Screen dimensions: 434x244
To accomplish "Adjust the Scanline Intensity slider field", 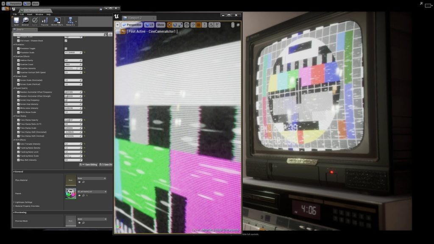I will 73,68.
